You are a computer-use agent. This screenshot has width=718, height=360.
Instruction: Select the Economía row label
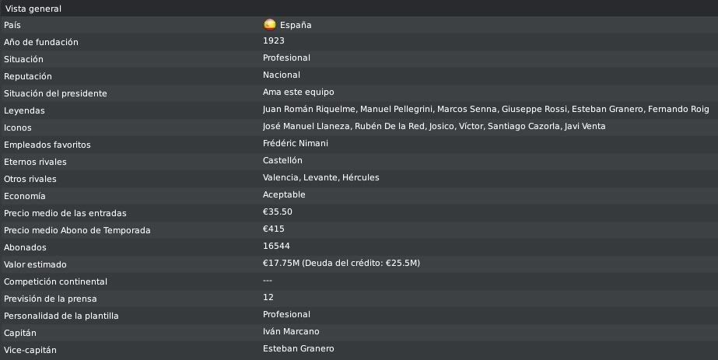23,196
